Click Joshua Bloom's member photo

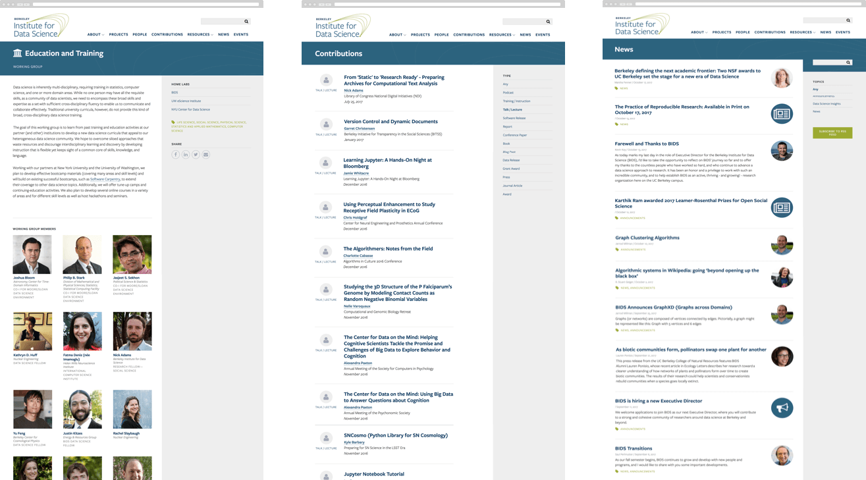(x=32, y=254)
